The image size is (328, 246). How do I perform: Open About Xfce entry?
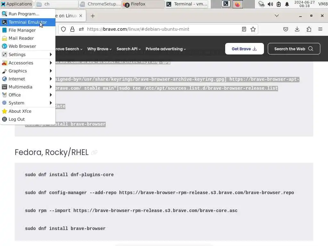coord(28,111)
